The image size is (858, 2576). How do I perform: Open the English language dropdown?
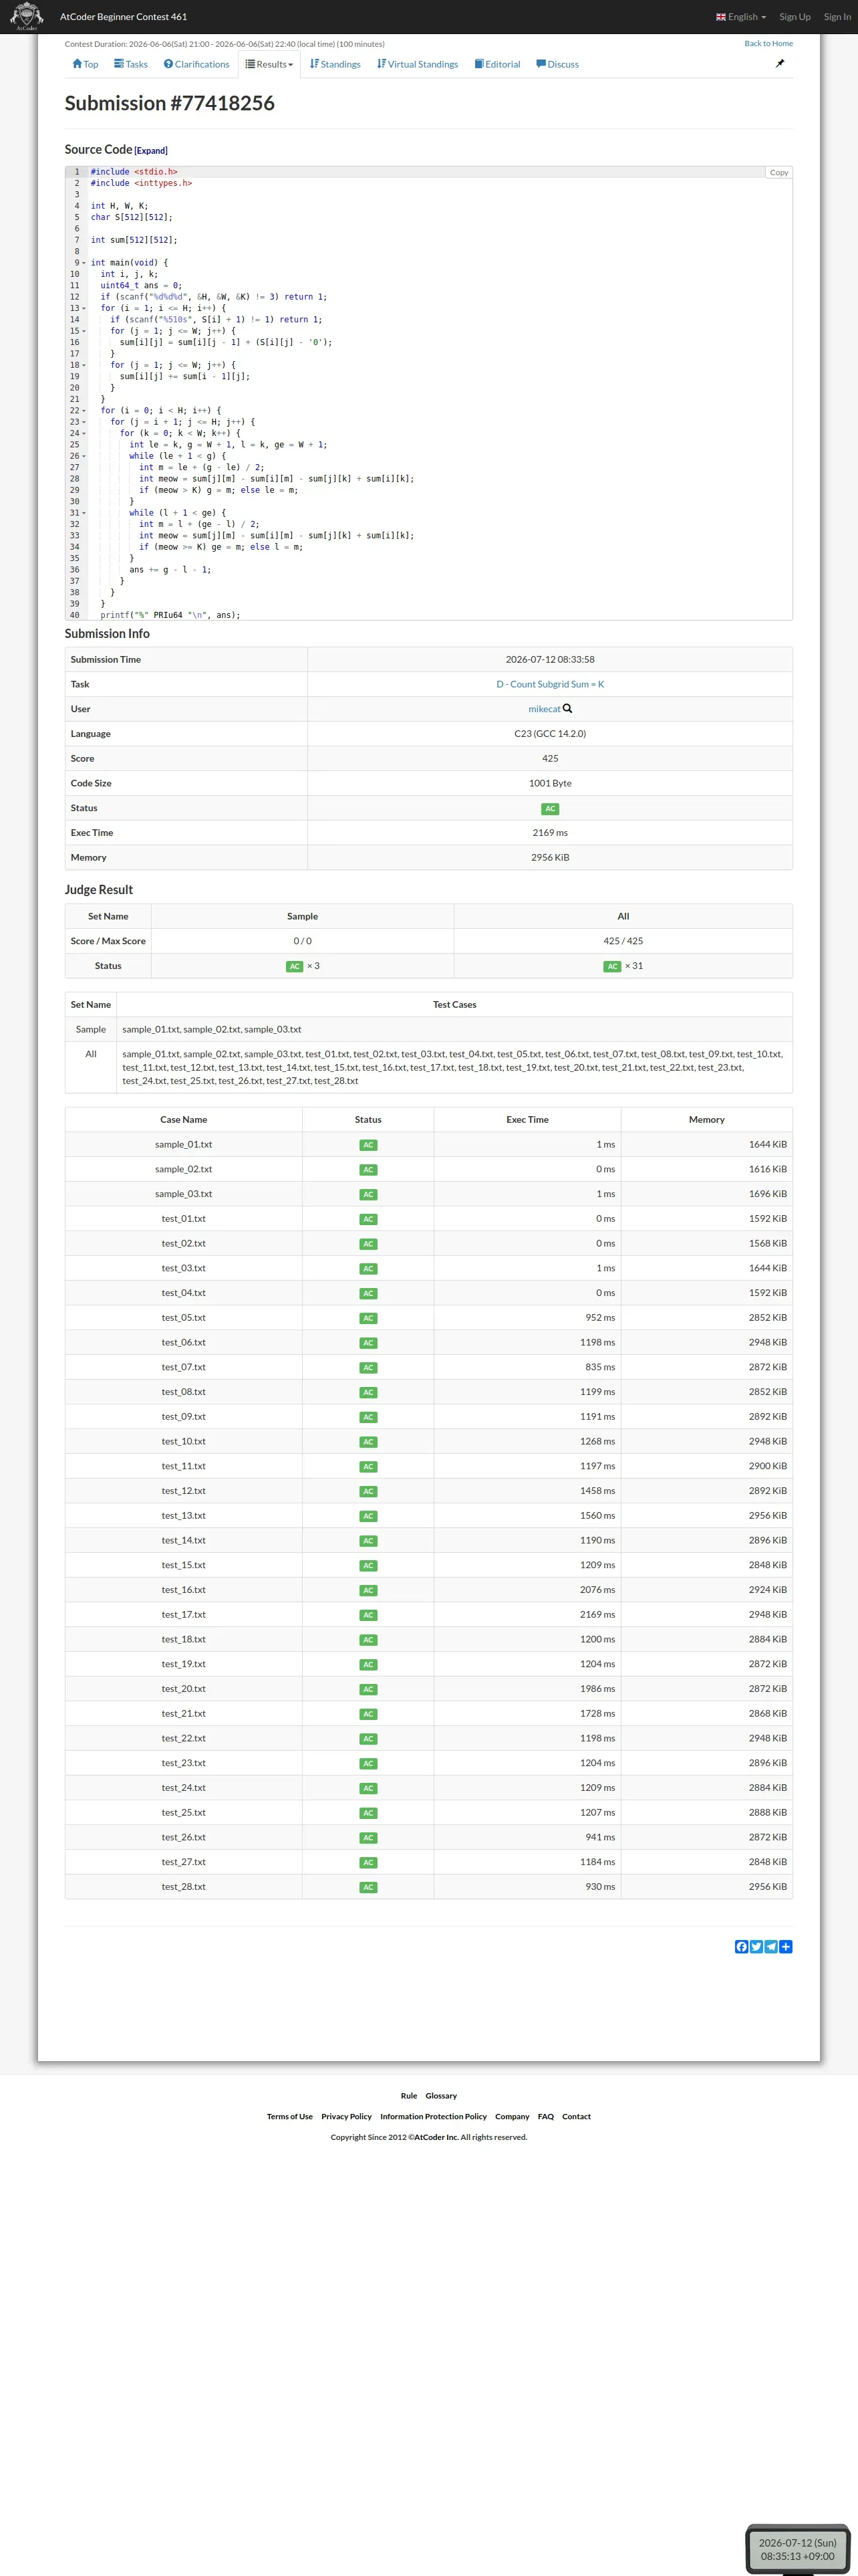[741, 17]
